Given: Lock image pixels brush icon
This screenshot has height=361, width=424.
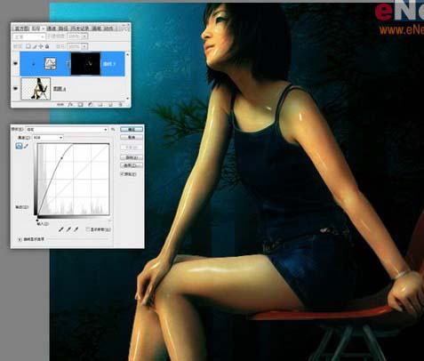Looking at the screenshot, I should (x=35, y=46).
